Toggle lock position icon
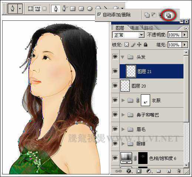 (x=139, y=45)
